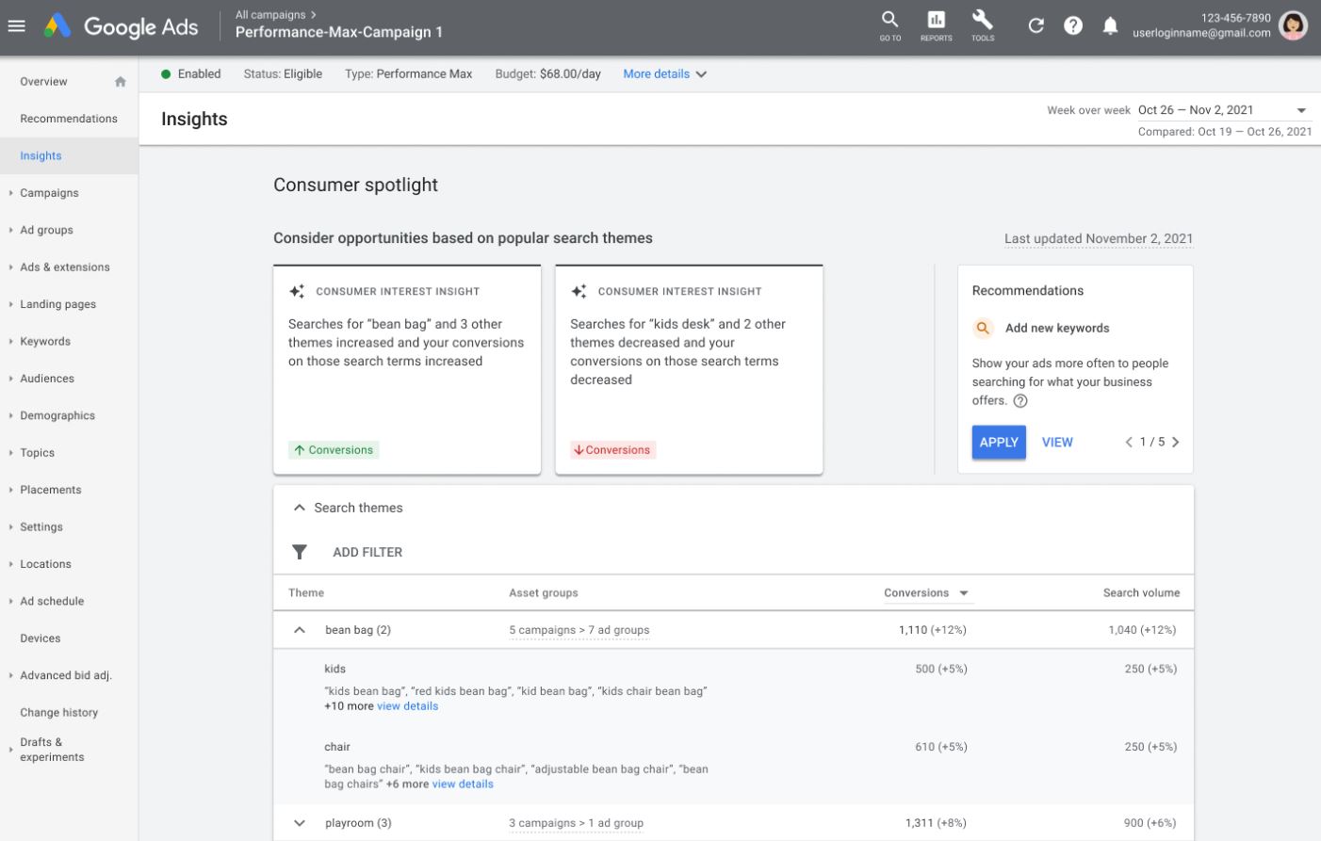This screenshot has height=841, width=1321.
Task: Click Last updated November 2, 2021 text
Action: click(1099, 238)
